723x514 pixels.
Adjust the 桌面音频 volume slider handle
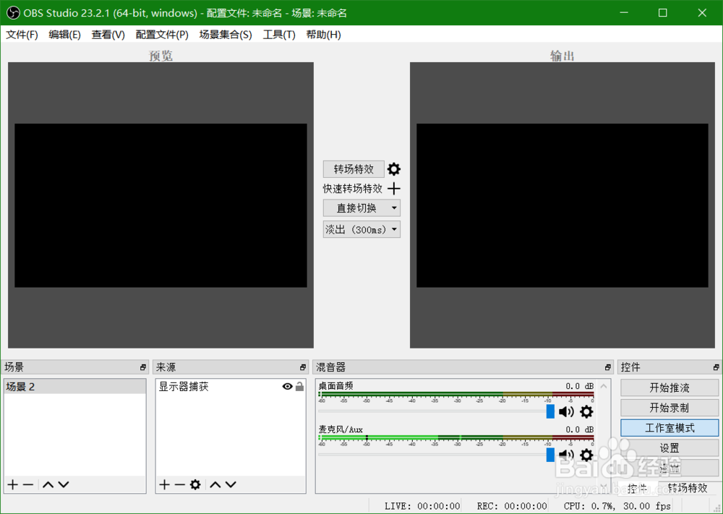coord(550,411)
